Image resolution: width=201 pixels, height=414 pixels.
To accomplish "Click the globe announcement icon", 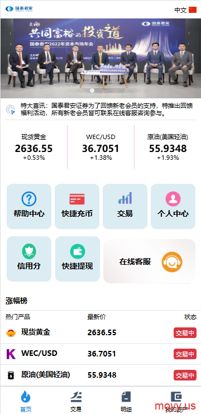I will (x=11, y=110).
